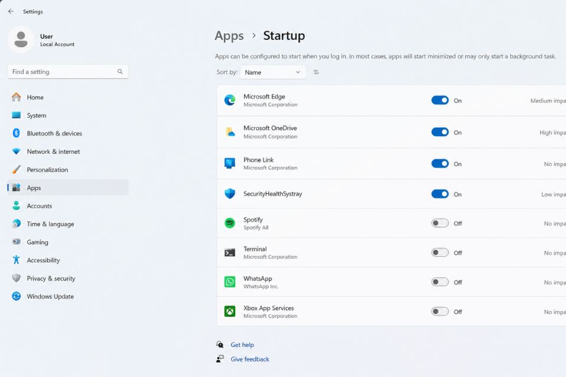Click the Gaming controller icon

(17, 242)
